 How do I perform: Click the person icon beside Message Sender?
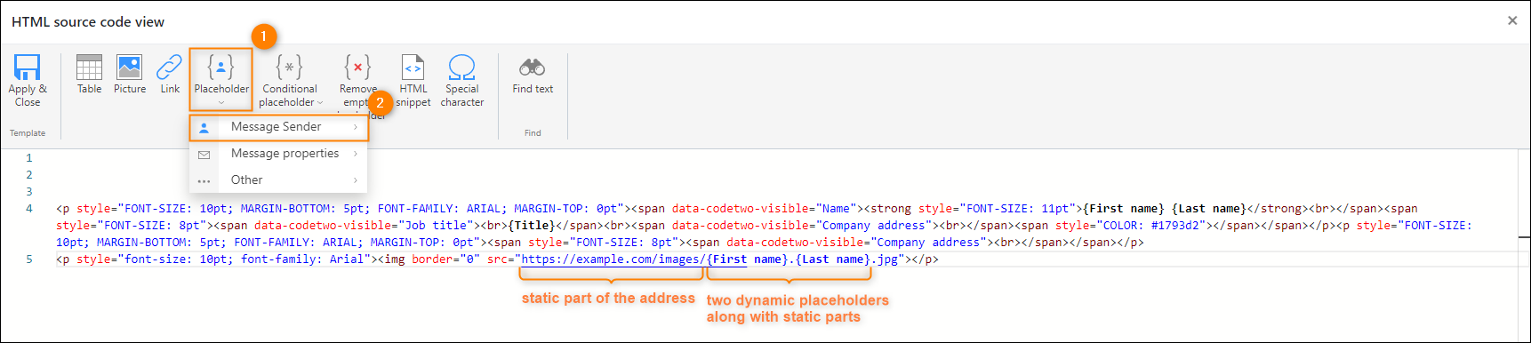[204, 128]
